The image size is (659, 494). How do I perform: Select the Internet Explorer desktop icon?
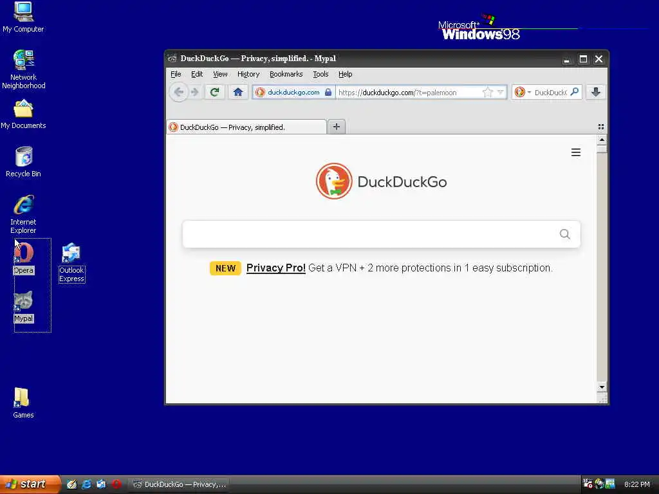pyautogui.click(x=24, y=214)
